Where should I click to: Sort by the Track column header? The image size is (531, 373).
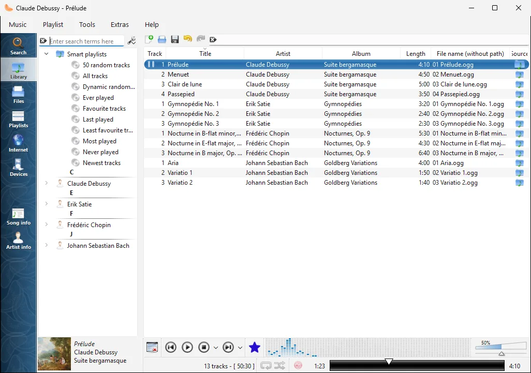[x=155, y=53]
